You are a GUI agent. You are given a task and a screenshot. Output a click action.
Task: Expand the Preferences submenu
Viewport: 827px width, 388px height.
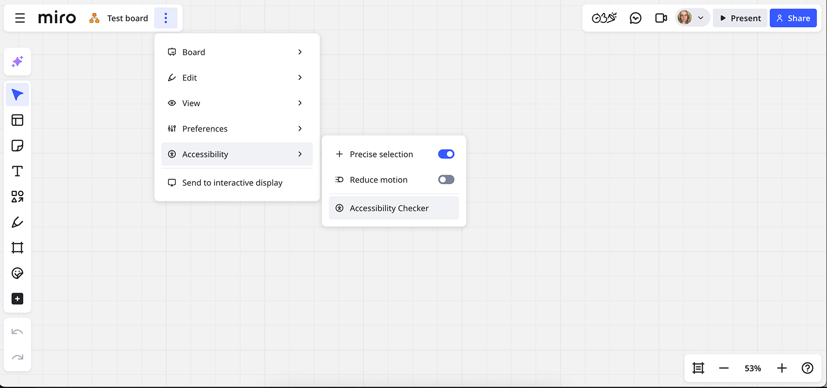236,128
